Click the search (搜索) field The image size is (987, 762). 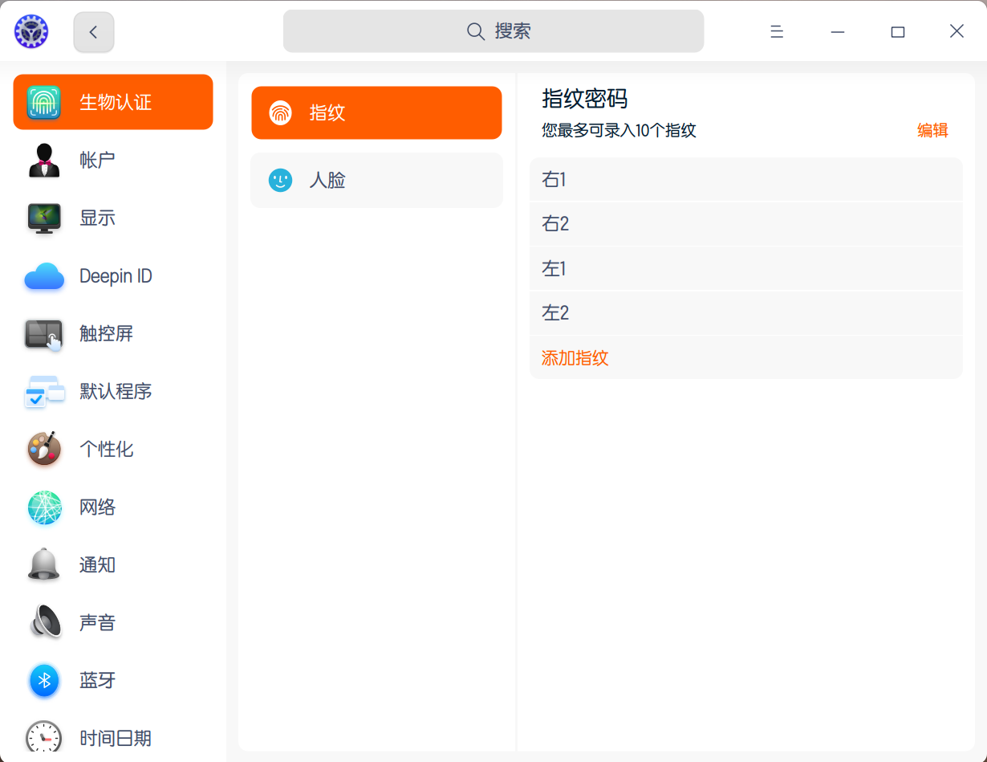[x=494, y=31]
